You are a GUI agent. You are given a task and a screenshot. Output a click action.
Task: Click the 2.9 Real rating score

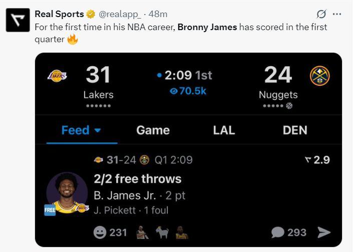[x=317, y=160]
